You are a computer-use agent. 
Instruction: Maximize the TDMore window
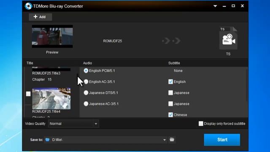click(x=233, y=6)
